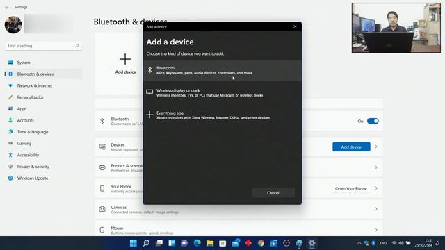This screenshot has width=445, height=250.
Task: Click the camera icon in Cameras row
Action: tap(102, 209)
